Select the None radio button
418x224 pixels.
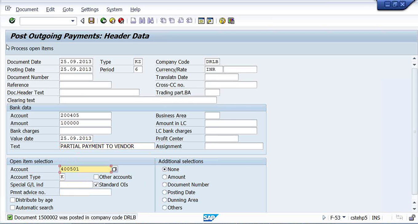165,169
